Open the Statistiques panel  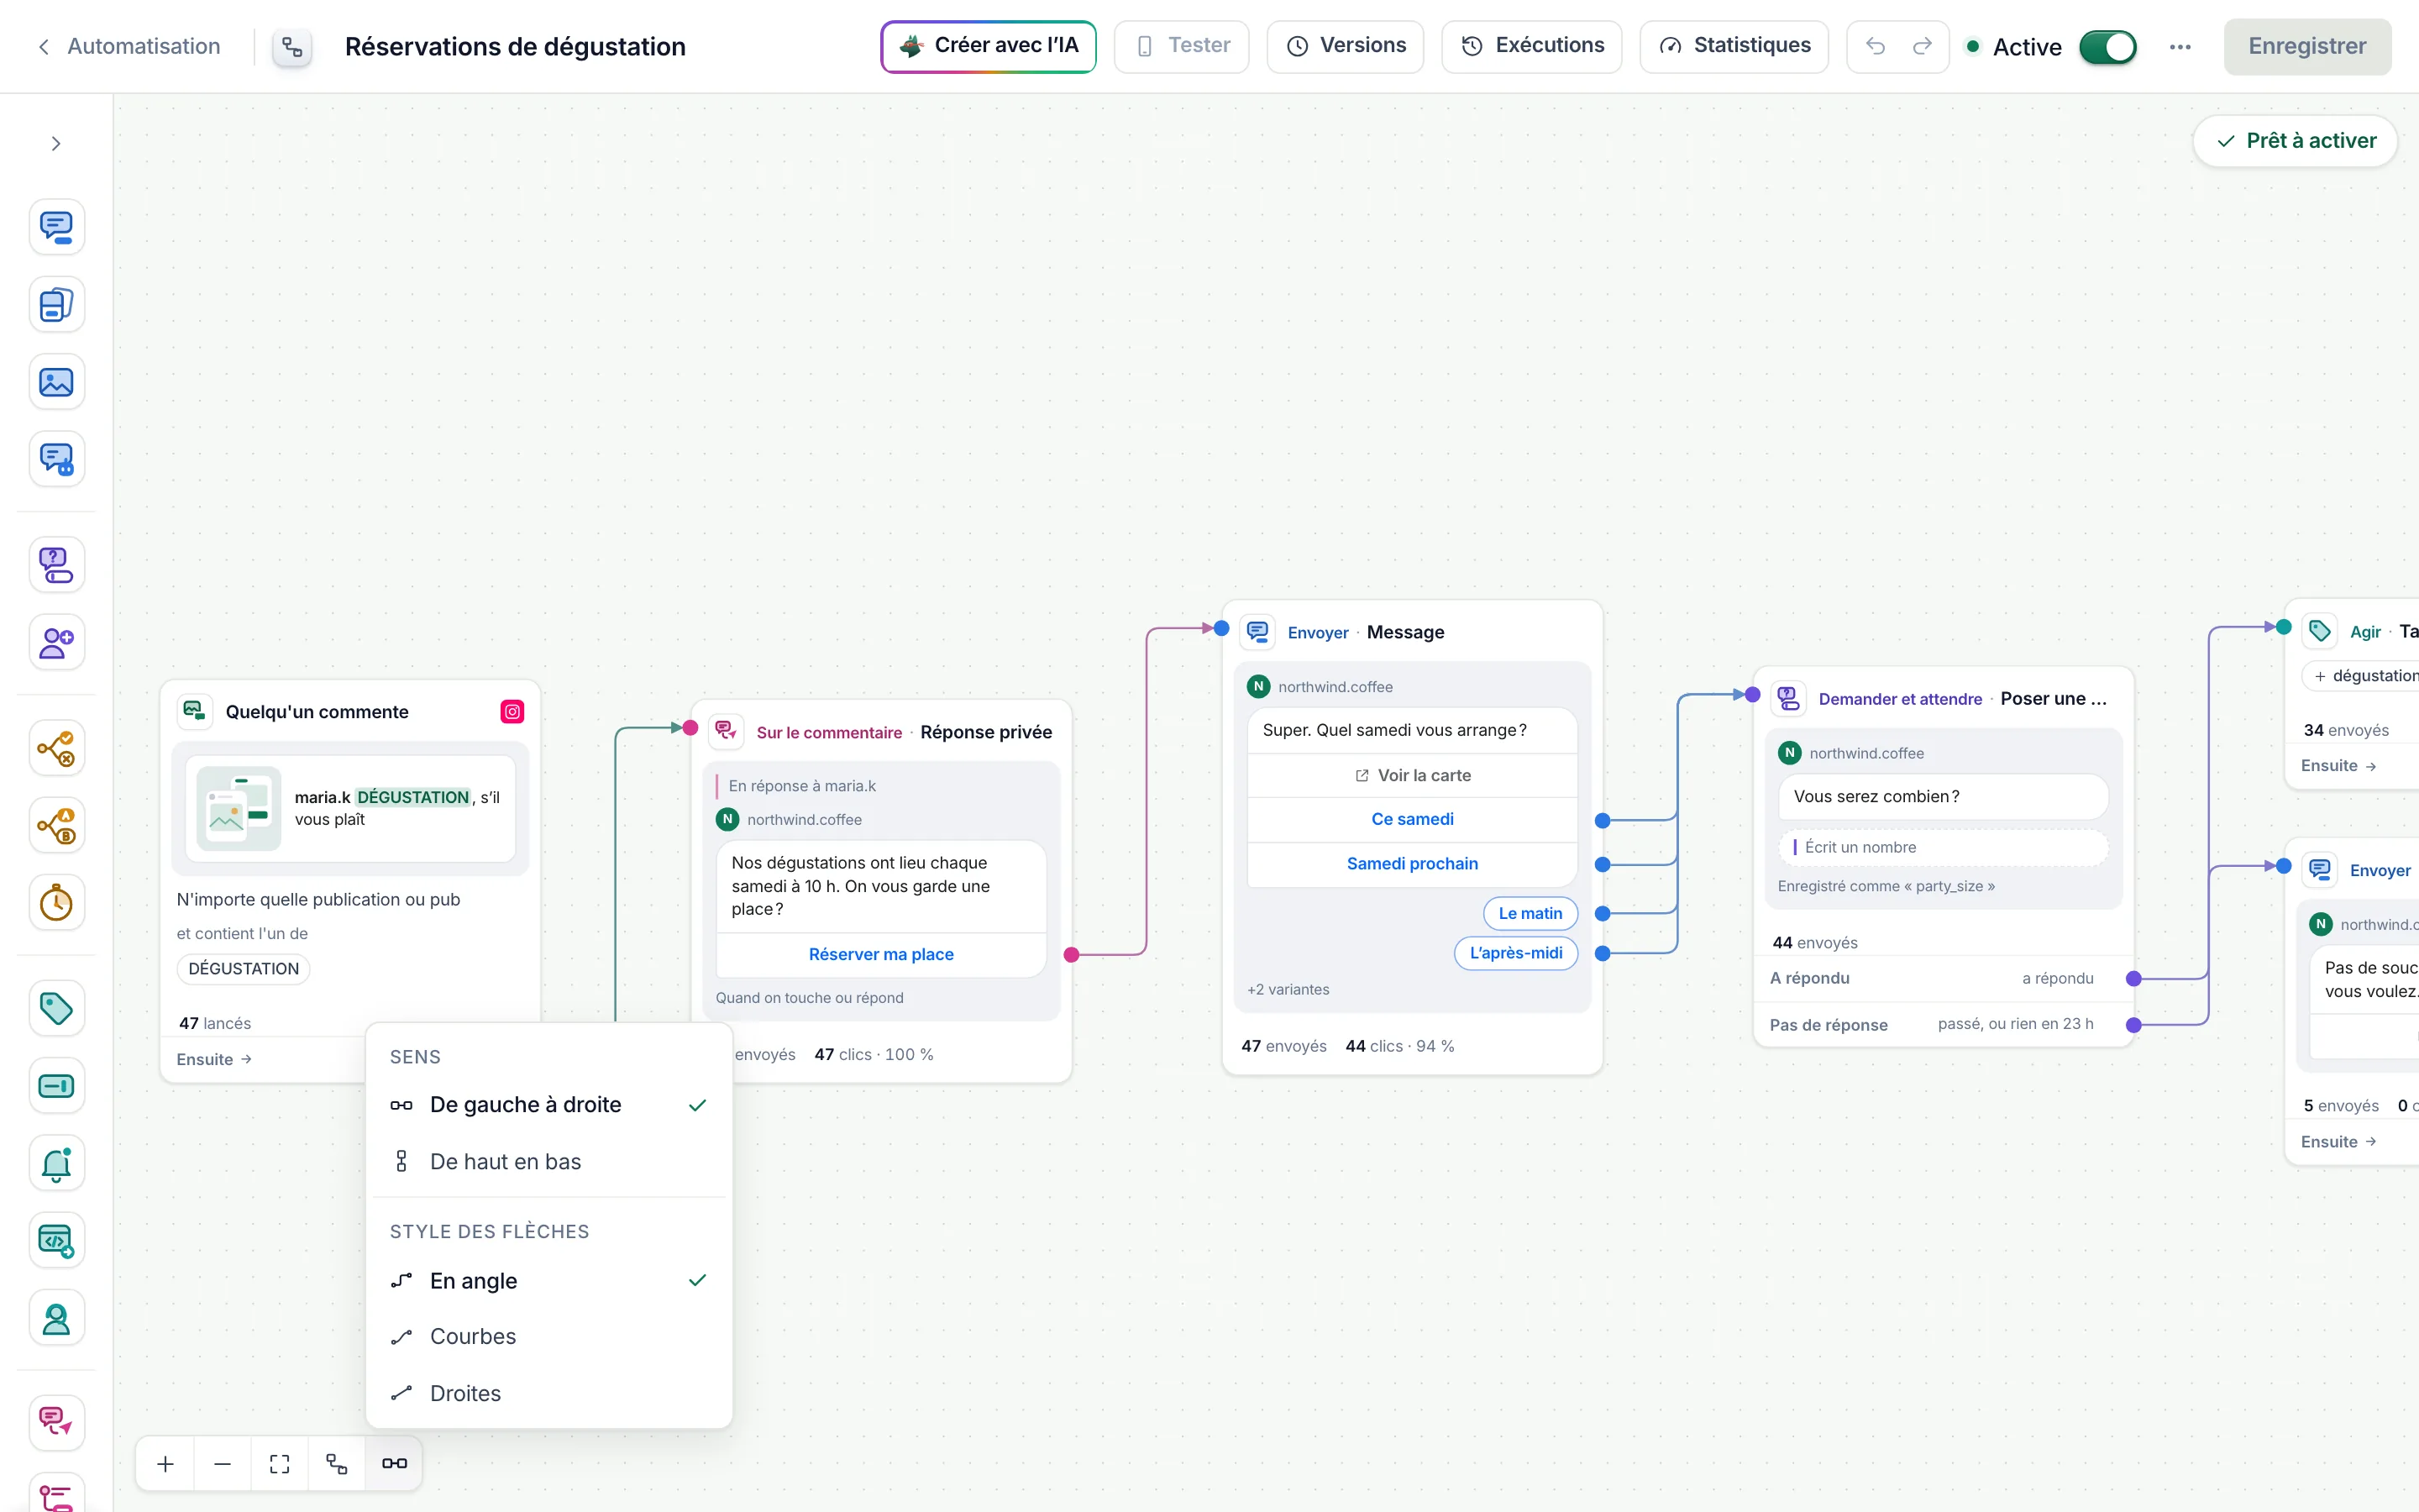1734,46
